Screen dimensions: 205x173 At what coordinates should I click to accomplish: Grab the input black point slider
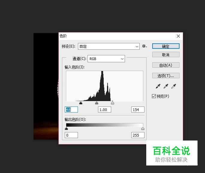click(x=81, y=103)
